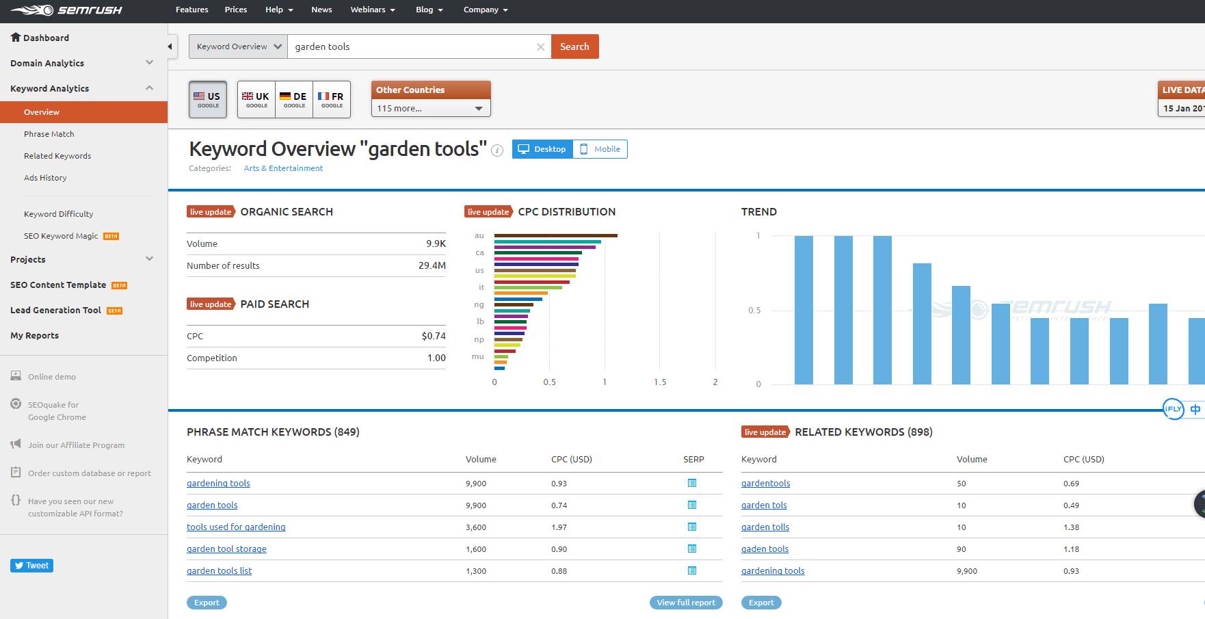Collapse Keyword Analytics section
The width and height of the screenshot is (1205, 619).
tap(82, 88)
